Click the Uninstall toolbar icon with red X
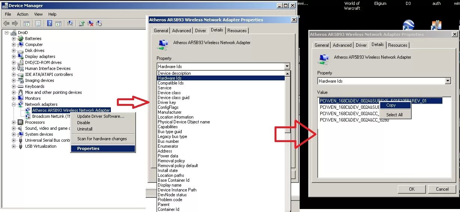Screen dimensions: 460x212 coord(91,23)
